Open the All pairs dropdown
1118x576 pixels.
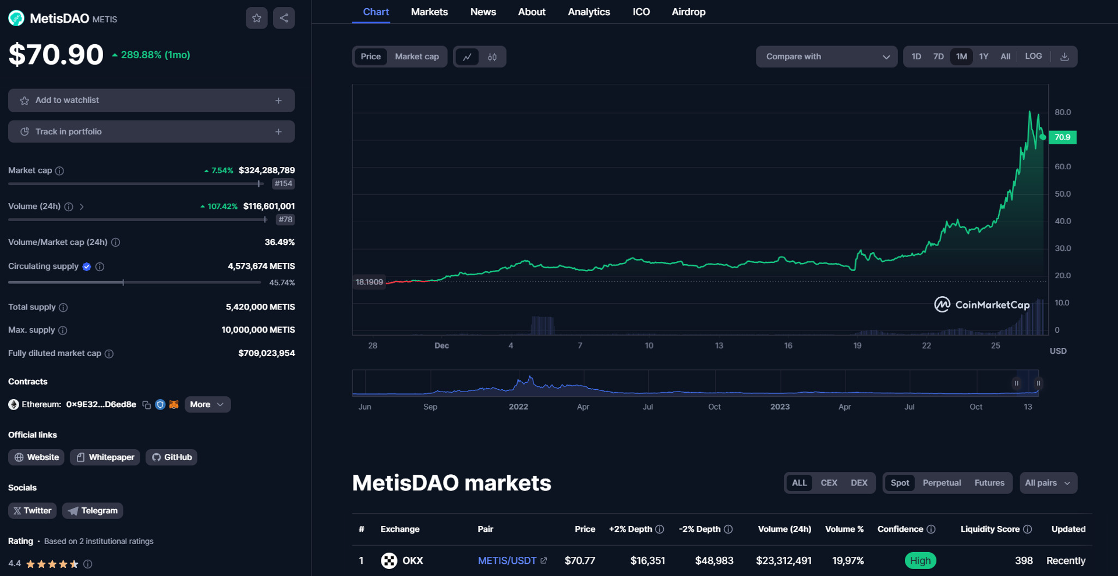pos(1048,483)
